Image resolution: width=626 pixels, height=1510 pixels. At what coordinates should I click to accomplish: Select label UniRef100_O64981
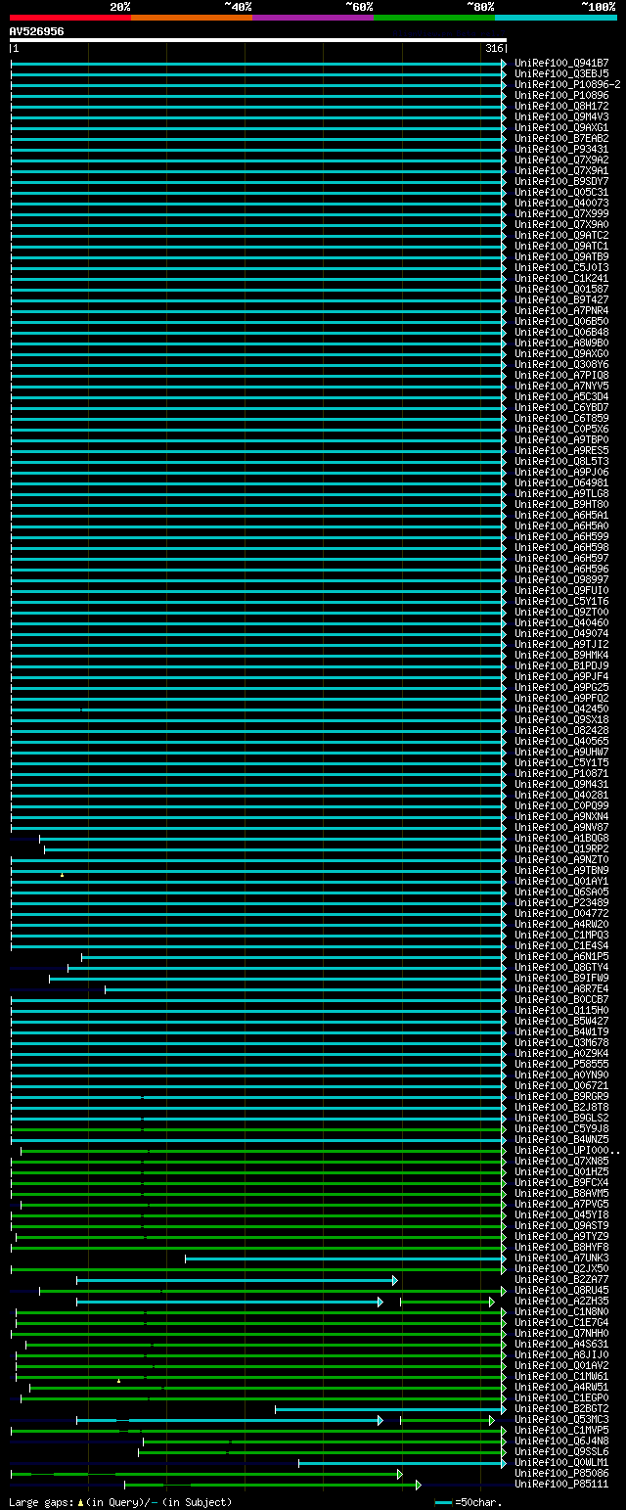[x=561, y=482]
